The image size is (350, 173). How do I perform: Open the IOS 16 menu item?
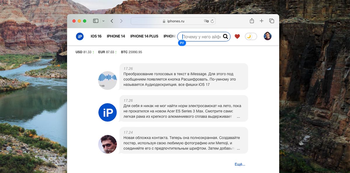pyautogui.click(x=96, y=36)
